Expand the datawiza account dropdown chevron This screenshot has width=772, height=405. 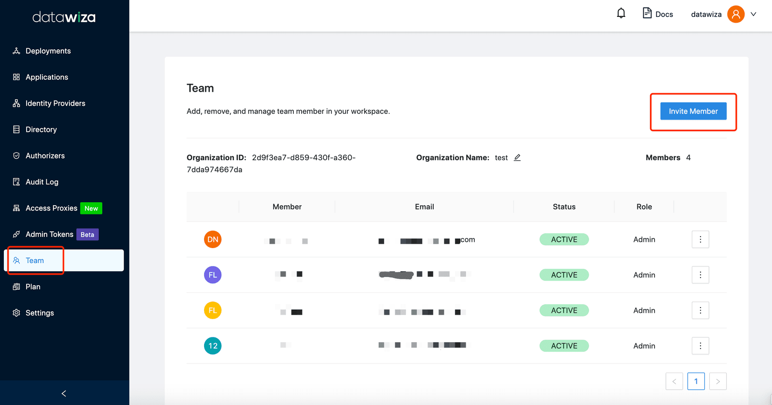click(753, 14)
